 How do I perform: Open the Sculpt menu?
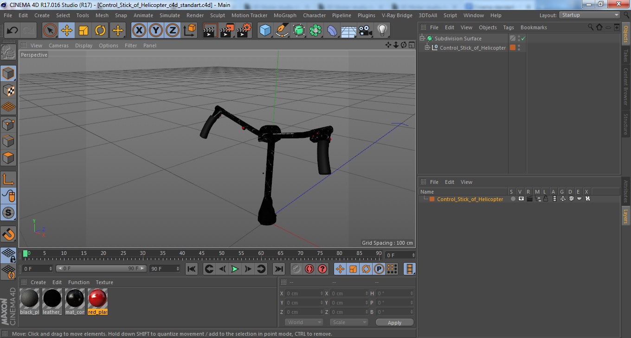coord(218,15)
